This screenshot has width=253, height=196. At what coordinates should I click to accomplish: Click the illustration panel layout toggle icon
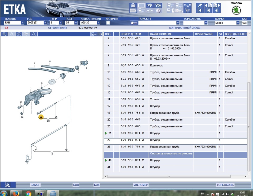(x=94, y=34)
